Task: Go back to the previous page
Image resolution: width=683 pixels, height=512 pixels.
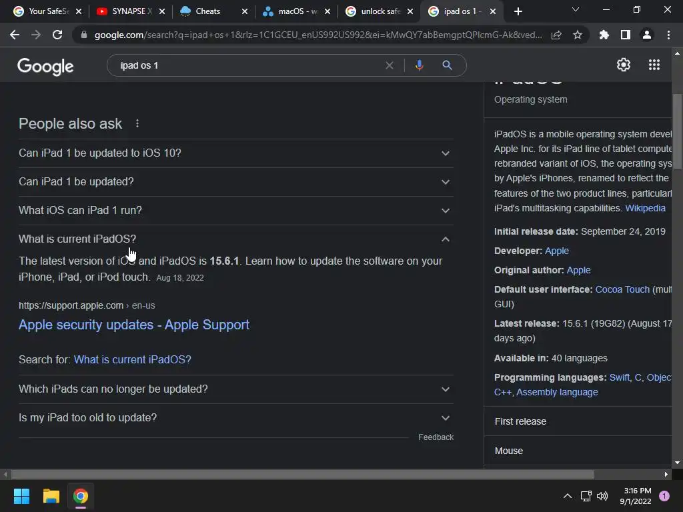Action: pos(15,35)
